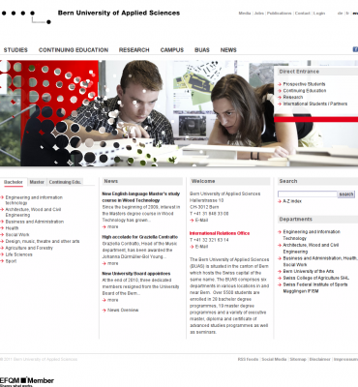Viewport: 358px width, 387px height.
Task: Open the RESEARCH menu
Action: 134,50
